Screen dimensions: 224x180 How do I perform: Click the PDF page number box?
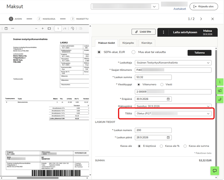pyautogui.click(x=58, y=29)
